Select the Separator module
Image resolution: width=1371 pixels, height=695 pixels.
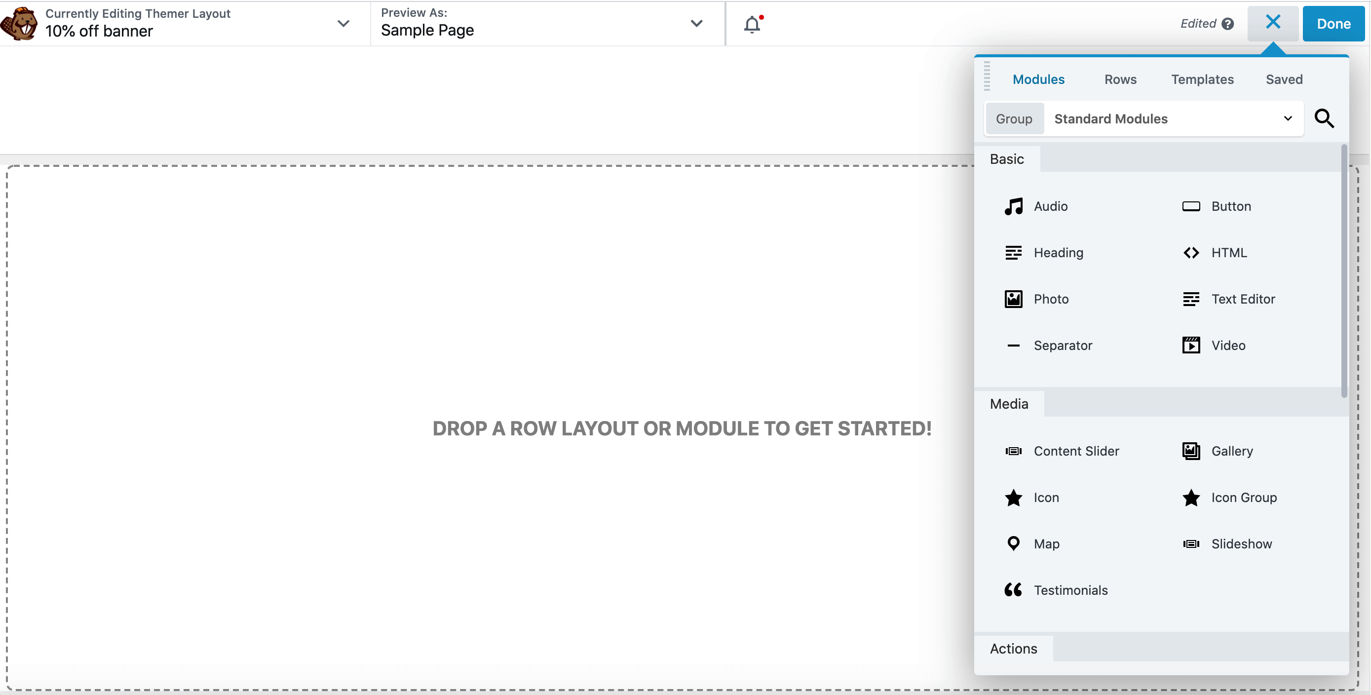tap(1064, 345)
